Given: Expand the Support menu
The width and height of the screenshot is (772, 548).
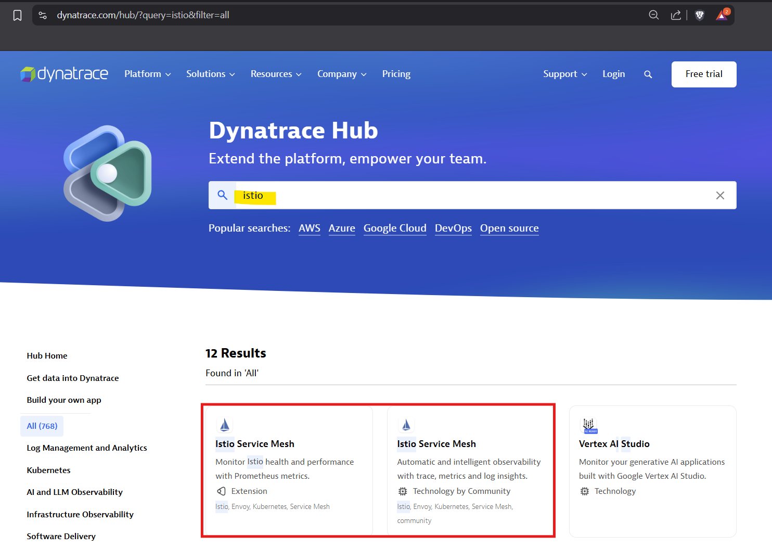Looking at the screenshot, I should pos(565,74).
